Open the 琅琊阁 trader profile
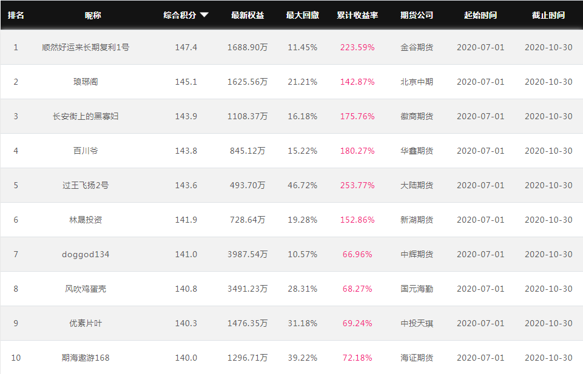 point(86,82)
